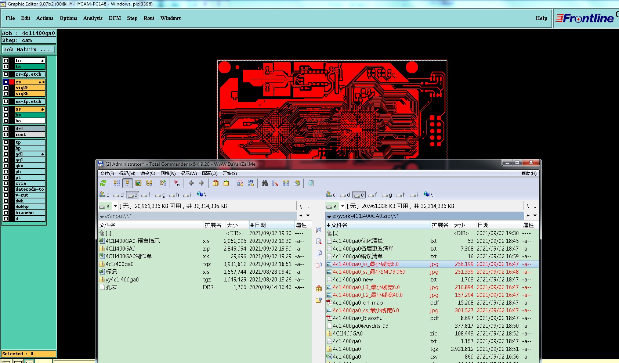
Task: Toggle the checkbox for layer ss
Action: (6, 109)
